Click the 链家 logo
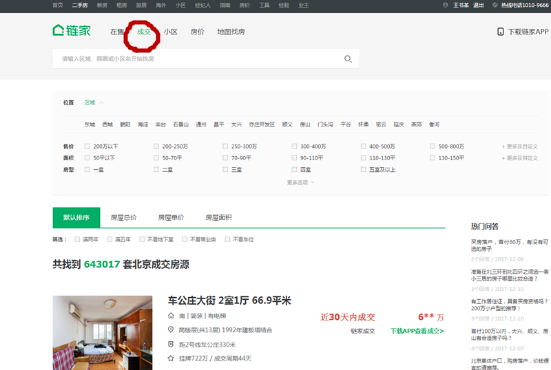 [72, 30]
